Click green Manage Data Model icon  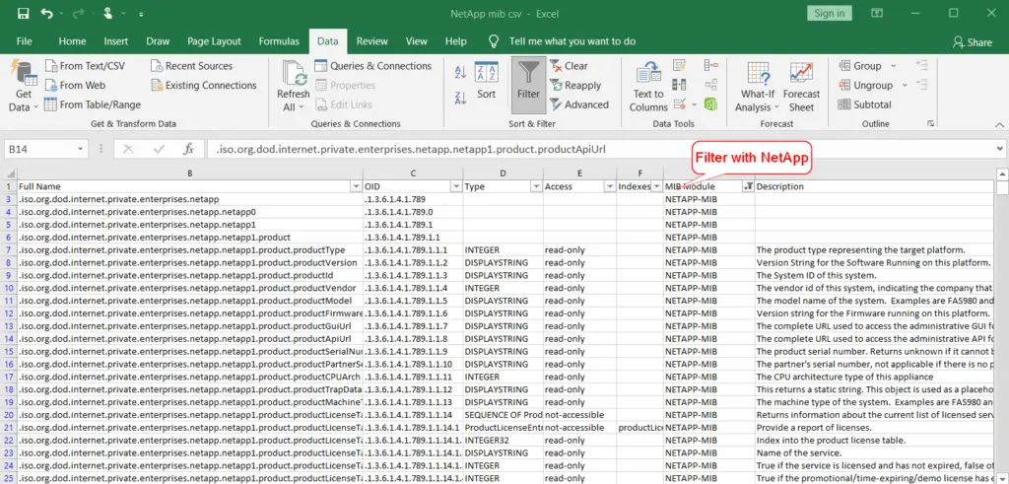pos(711,104)
